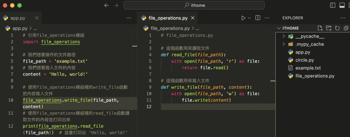350x137 pixels.
Task: Open Explorer panel more actions menu
Action: (343, 18)
